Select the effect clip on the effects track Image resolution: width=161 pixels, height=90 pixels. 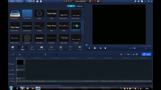21,70
